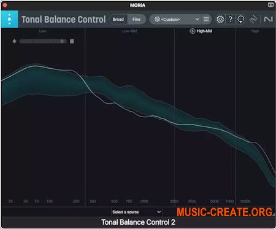
Task: Click the 10000 frequency axis label
Action: [x=245, y=201]
